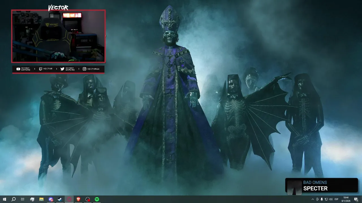The width and height of the screenshot is (362, 203).
Task: Click the microphone icon in system tray
Action: 322,199
